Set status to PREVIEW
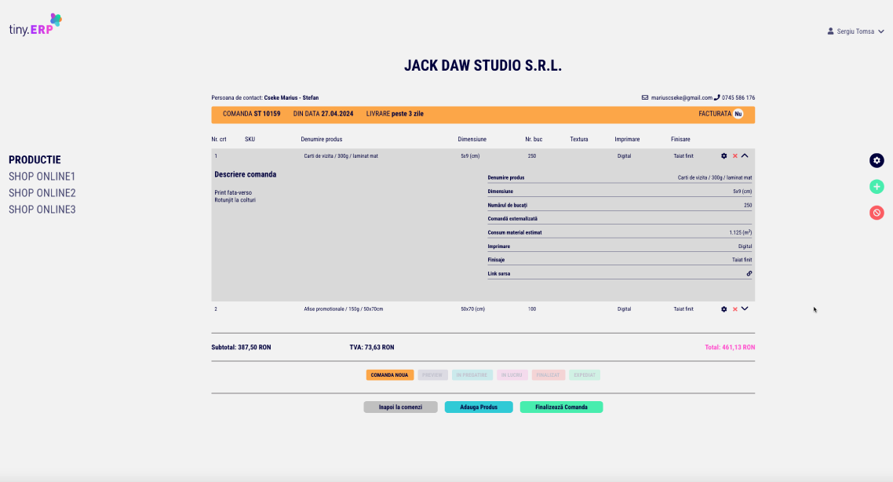Screen dimensions: 893x482 click(432, 375)
